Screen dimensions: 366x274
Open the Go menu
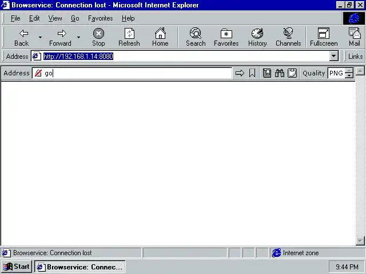75,18
